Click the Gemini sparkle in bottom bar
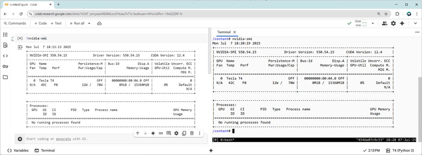Image resolution: width=422 pixels, height=155 pixels. tap(211, 150)
